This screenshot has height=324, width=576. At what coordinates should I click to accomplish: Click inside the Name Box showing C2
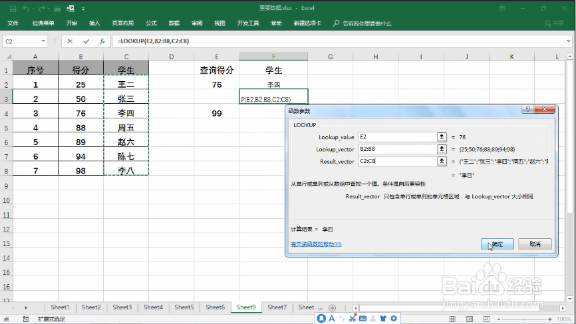coord(21,41)
